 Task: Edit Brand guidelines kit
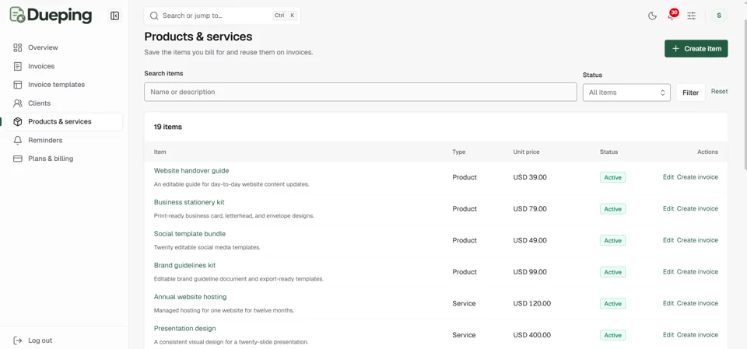668,272
